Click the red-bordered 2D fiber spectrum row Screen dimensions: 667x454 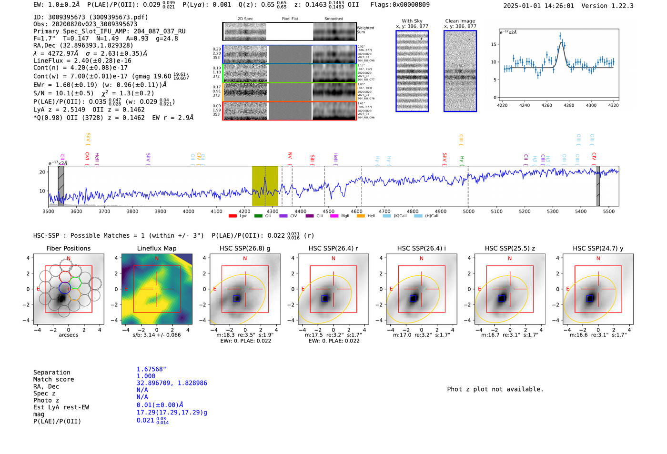coord(289,111)
